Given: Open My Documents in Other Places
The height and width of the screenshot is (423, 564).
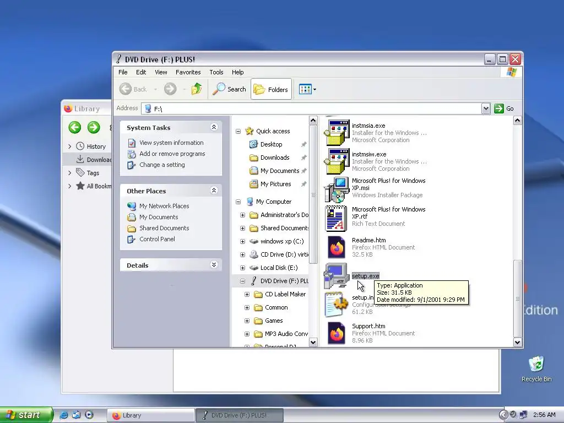Looking at the screenshot, I should [x=159, y=217].
